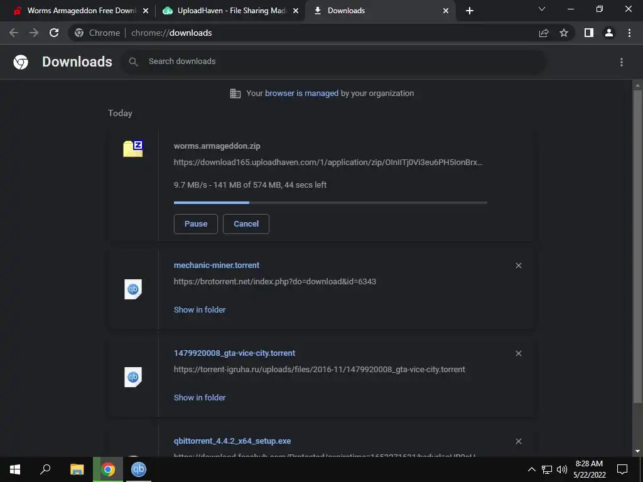The image size is (643, 482).
Task: Remove qbittorrent setup.exe from the list
Action: click(519, 441)
